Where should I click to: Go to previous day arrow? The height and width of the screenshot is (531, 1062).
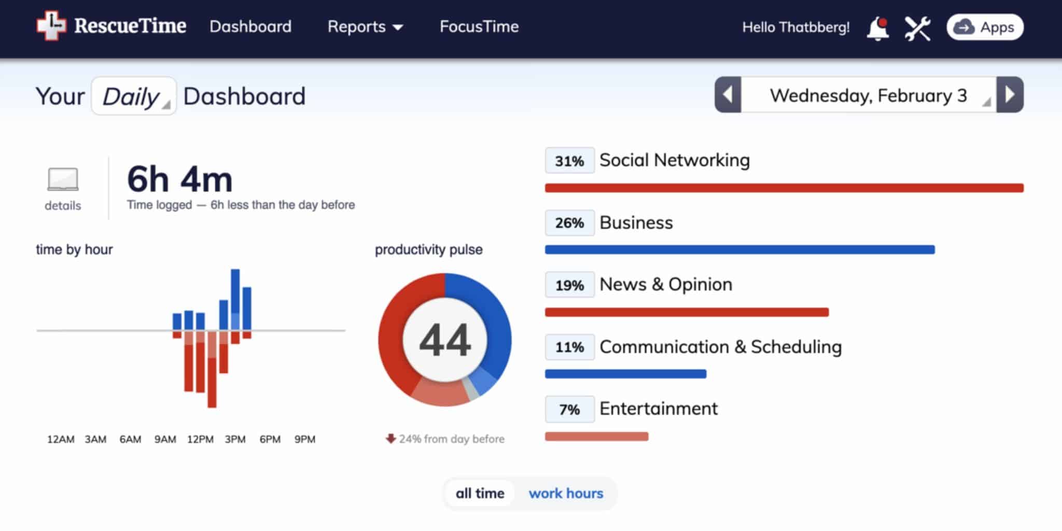pyautogui.click(x=728, y=95)
